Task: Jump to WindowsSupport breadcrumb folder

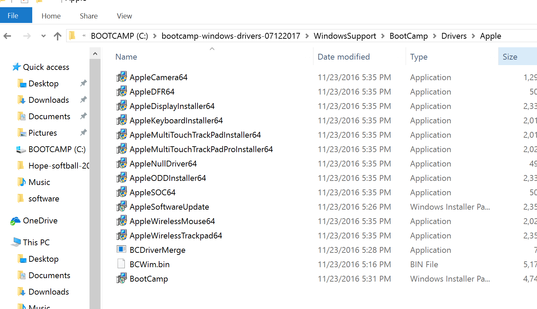Action: tap(345, 36)
